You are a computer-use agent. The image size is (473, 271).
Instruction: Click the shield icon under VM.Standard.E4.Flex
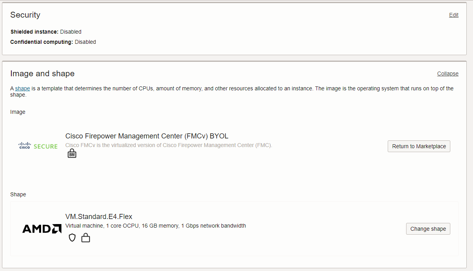coord(72,238)
